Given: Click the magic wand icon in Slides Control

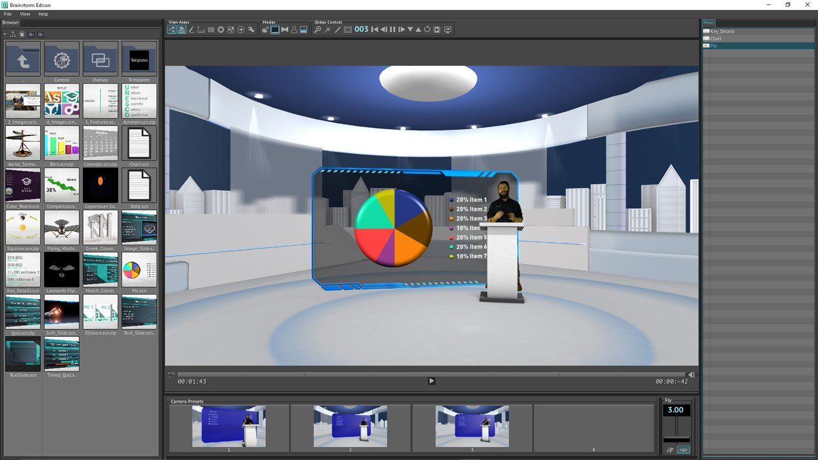Looking at the screenshot, I should 327,29.
